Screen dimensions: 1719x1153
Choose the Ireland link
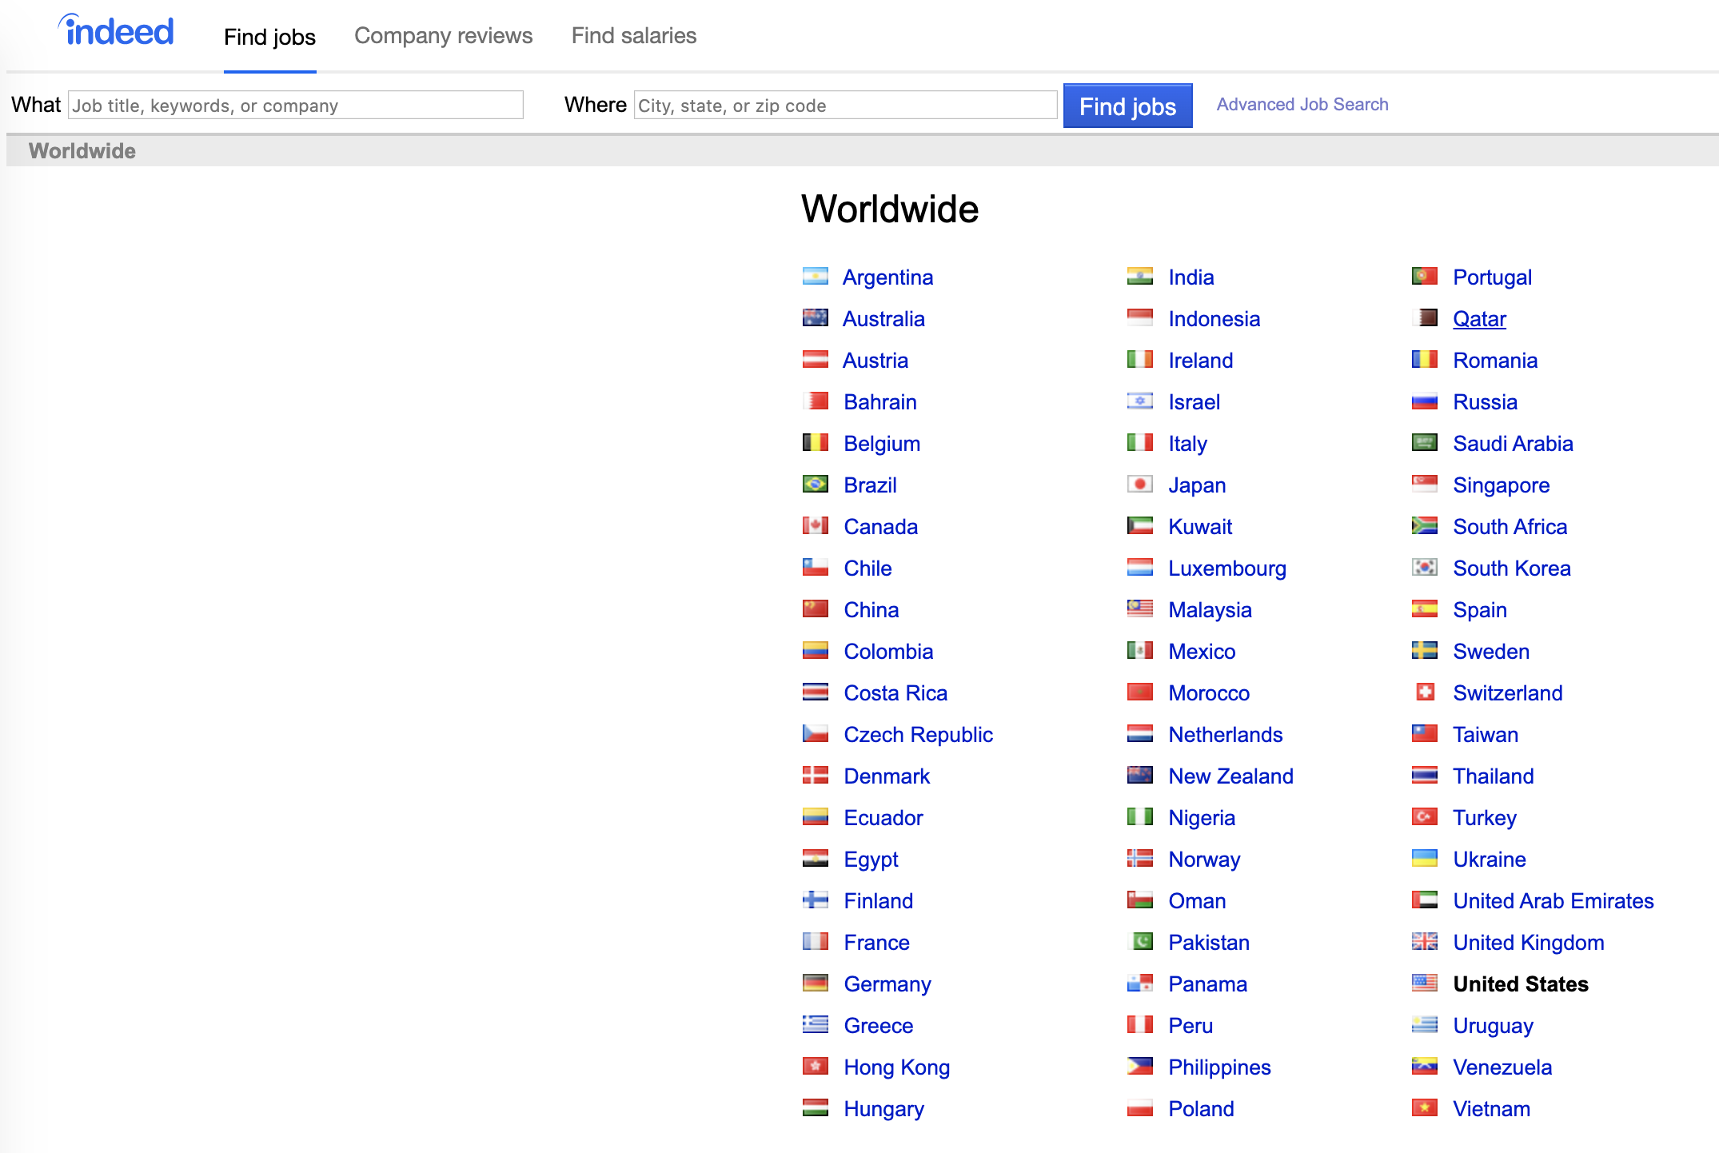point(1200,361)
